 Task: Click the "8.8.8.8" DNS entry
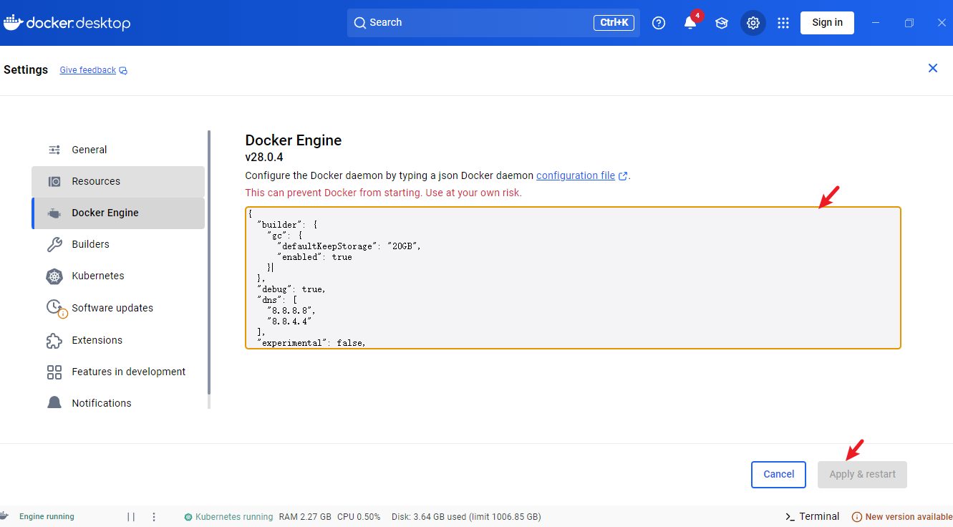(x=291, y=311)
